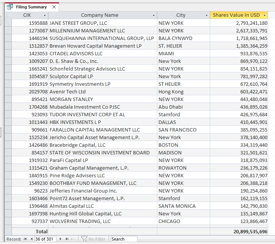Click city cell Abu Dhabi
The width and height of the screenshot is (275, 244).
click(x=184, y=107)
